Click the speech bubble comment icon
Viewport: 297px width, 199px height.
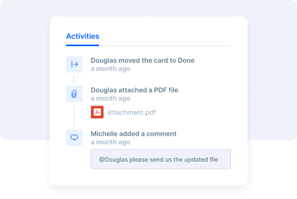[x=74, y=137]
